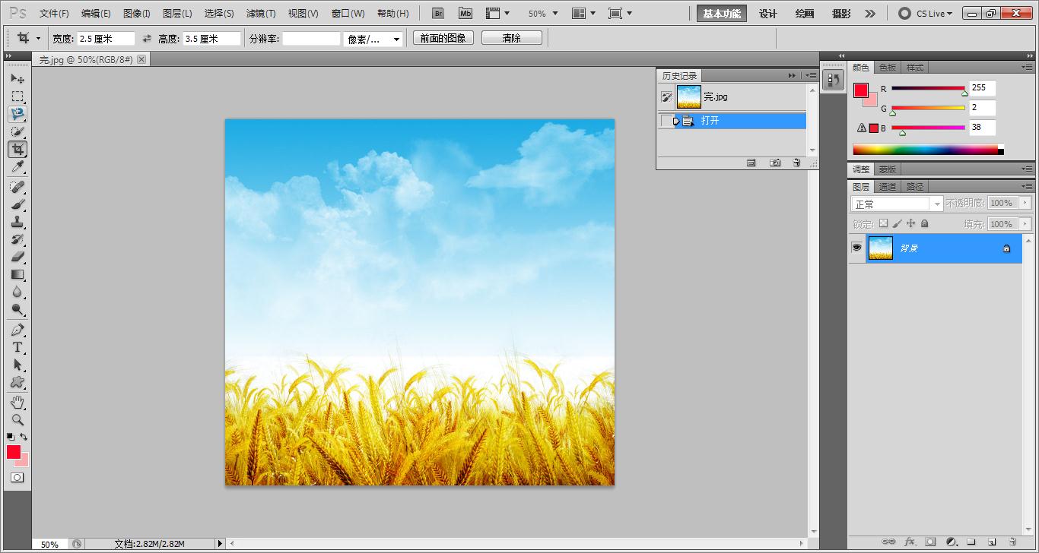Image resolution: width=1039 pixels, height=553 pixels.
Task: Delete current state in History panel
Action: pos(796,163)
